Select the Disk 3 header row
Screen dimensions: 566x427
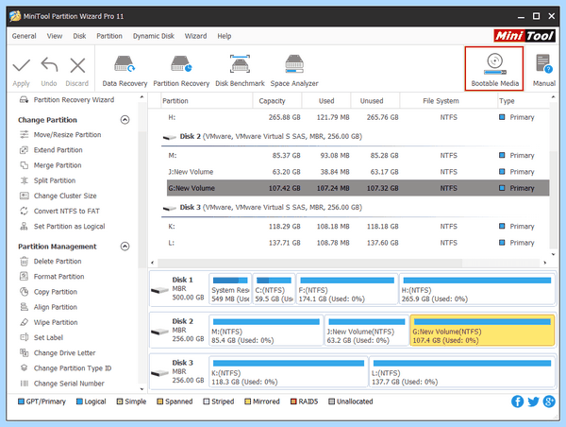(356, 208)
